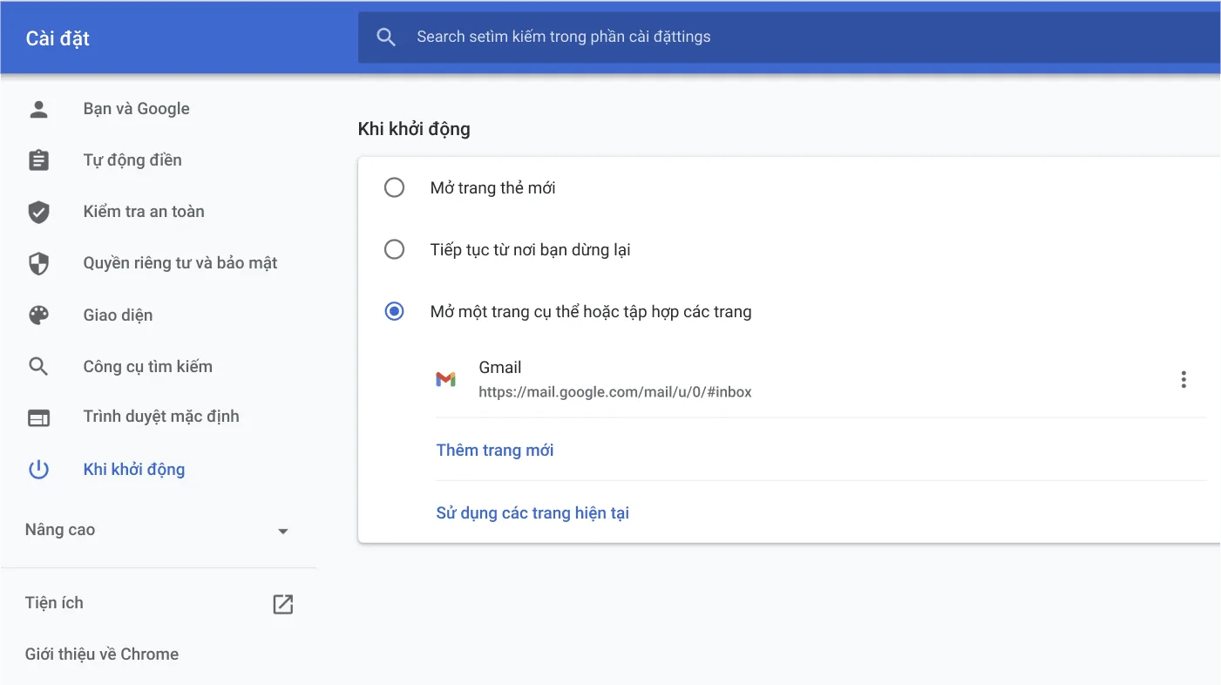Select the Mở trang thẻ mới option
This screenshot has width=1221, height=685.
[394, 187]
